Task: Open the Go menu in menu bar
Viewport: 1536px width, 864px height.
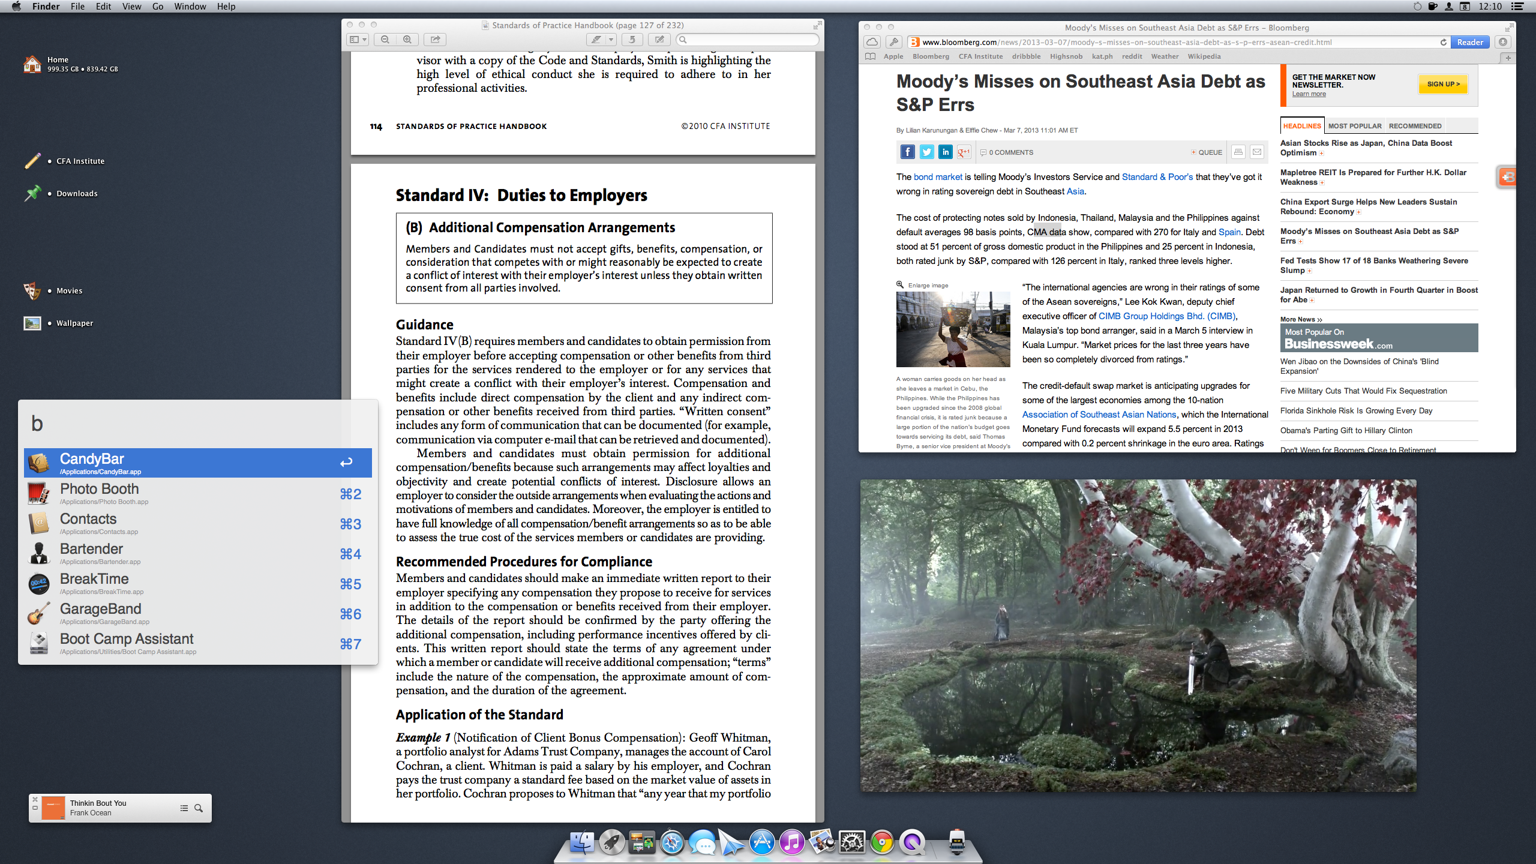Action: coord(157,7)
